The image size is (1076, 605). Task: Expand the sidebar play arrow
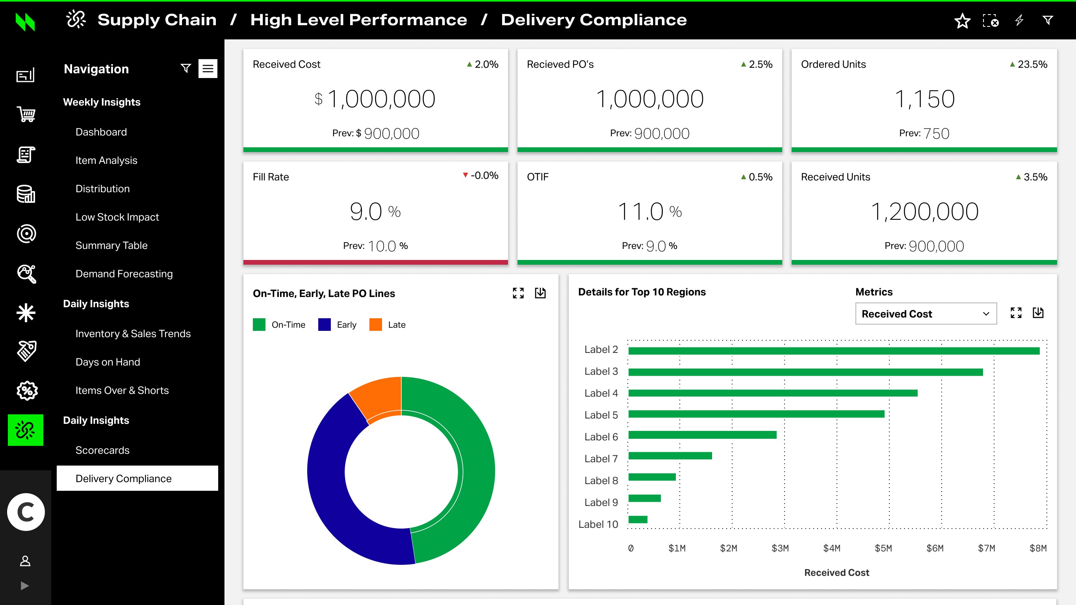click(x=25, y=585)
